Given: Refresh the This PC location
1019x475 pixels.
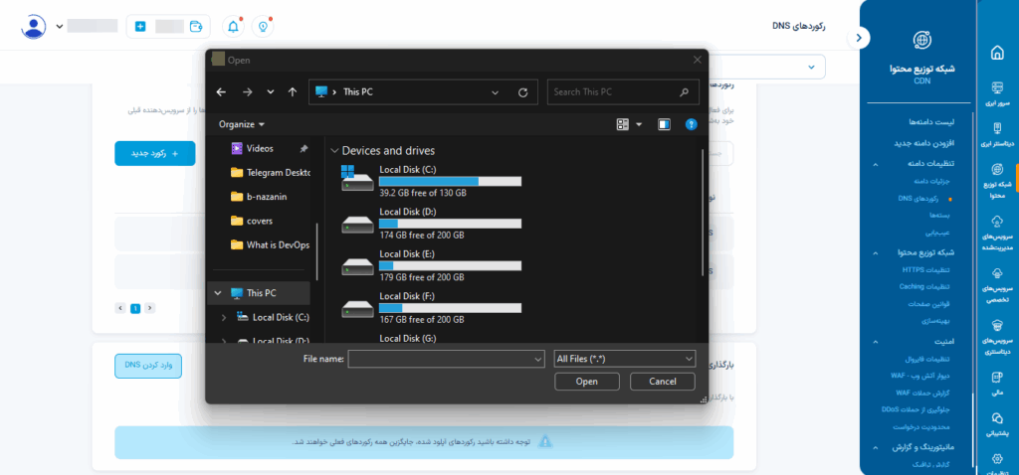Looking at the screenshot, I should click(x=523, y=92).
